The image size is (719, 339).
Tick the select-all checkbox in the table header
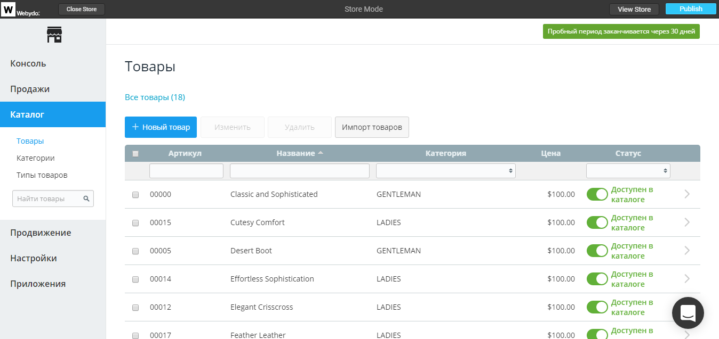coord(135,154)
